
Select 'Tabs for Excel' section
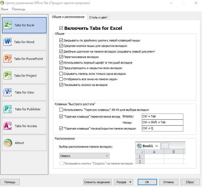click(x=24, y=25)
